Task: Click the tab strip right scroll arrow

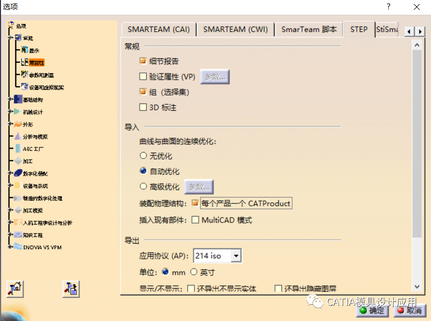Action: click(420, 32)
